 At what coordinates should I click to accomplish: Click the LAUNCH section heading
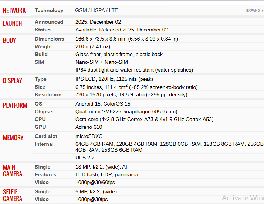(13, 23)
